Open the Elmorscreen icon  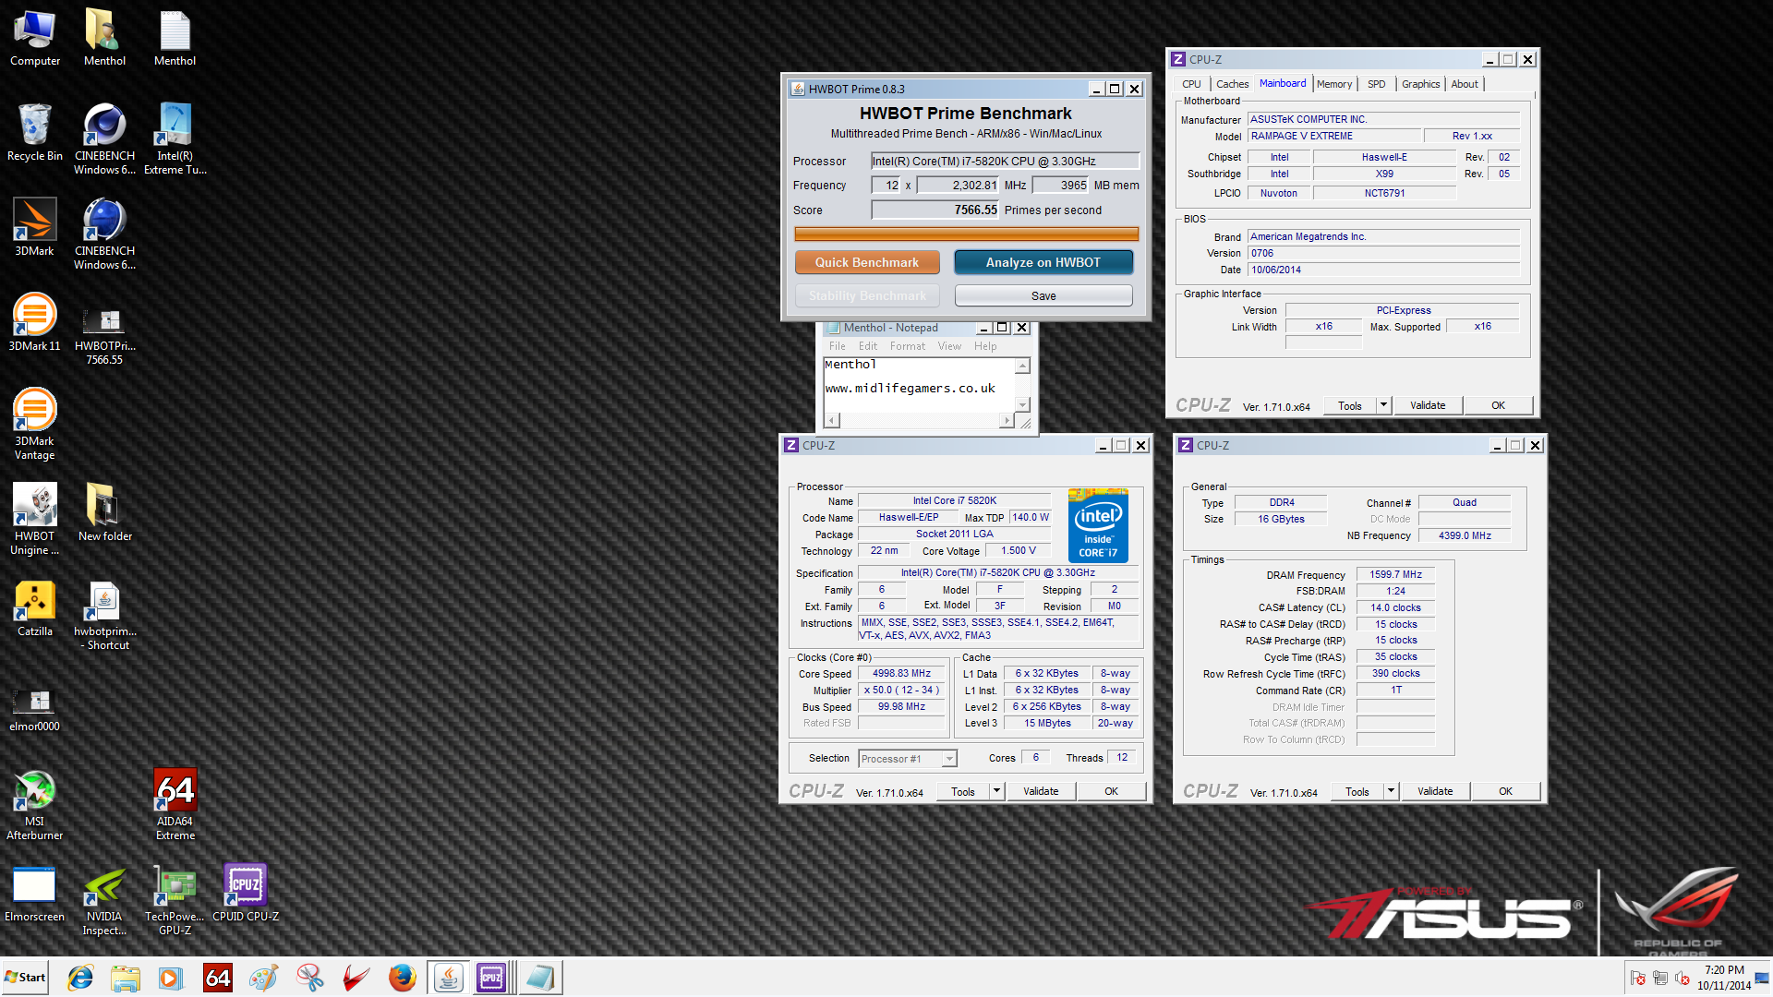[35, 895]
